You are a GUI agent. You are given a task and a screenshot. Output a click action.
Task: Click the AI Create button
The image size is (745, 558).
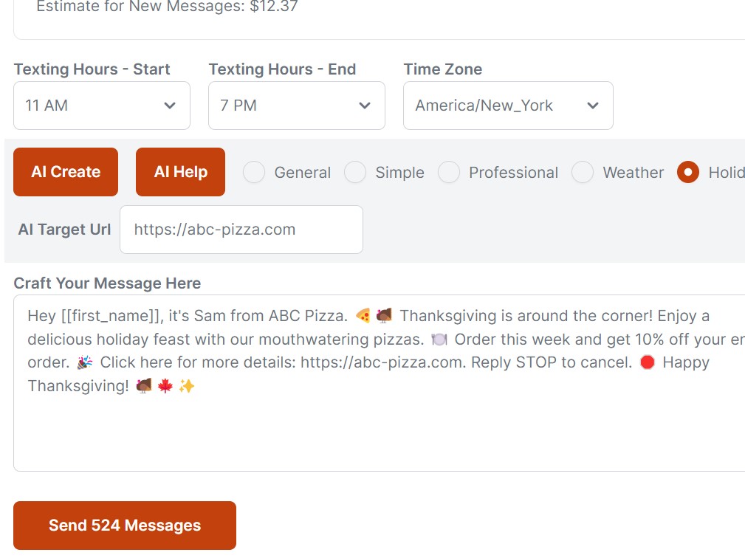pos(66,172)
